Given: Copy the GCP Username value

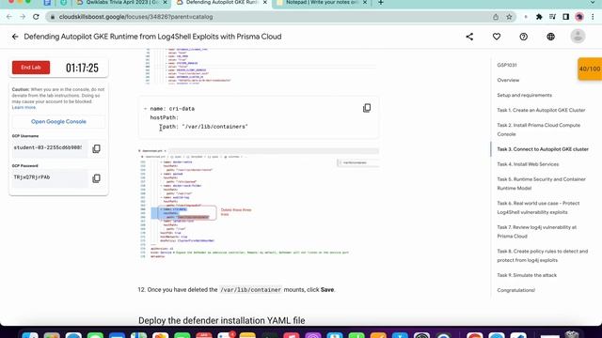Looking at the screenshot, I should click(96, 148).
